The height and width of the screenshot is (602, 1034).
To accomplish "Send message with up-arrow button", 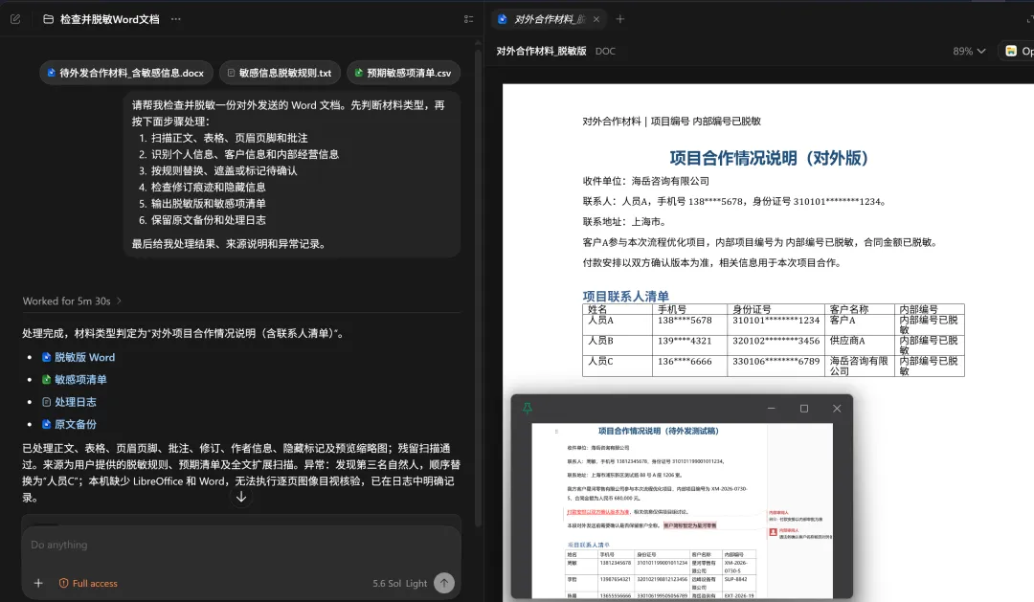I will pyautogui.click(x=444, y=583).
